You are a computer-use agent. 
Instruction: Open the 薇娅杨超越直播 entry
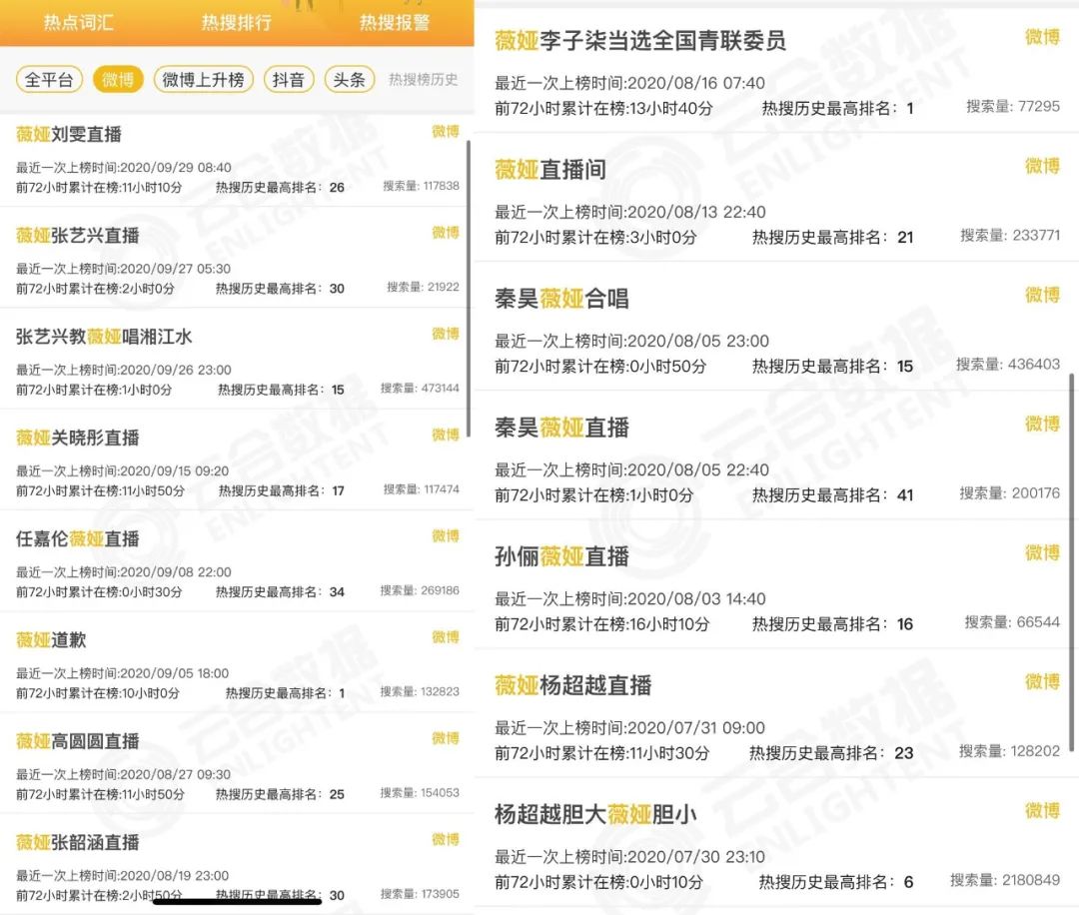click(x=776, y=713)
